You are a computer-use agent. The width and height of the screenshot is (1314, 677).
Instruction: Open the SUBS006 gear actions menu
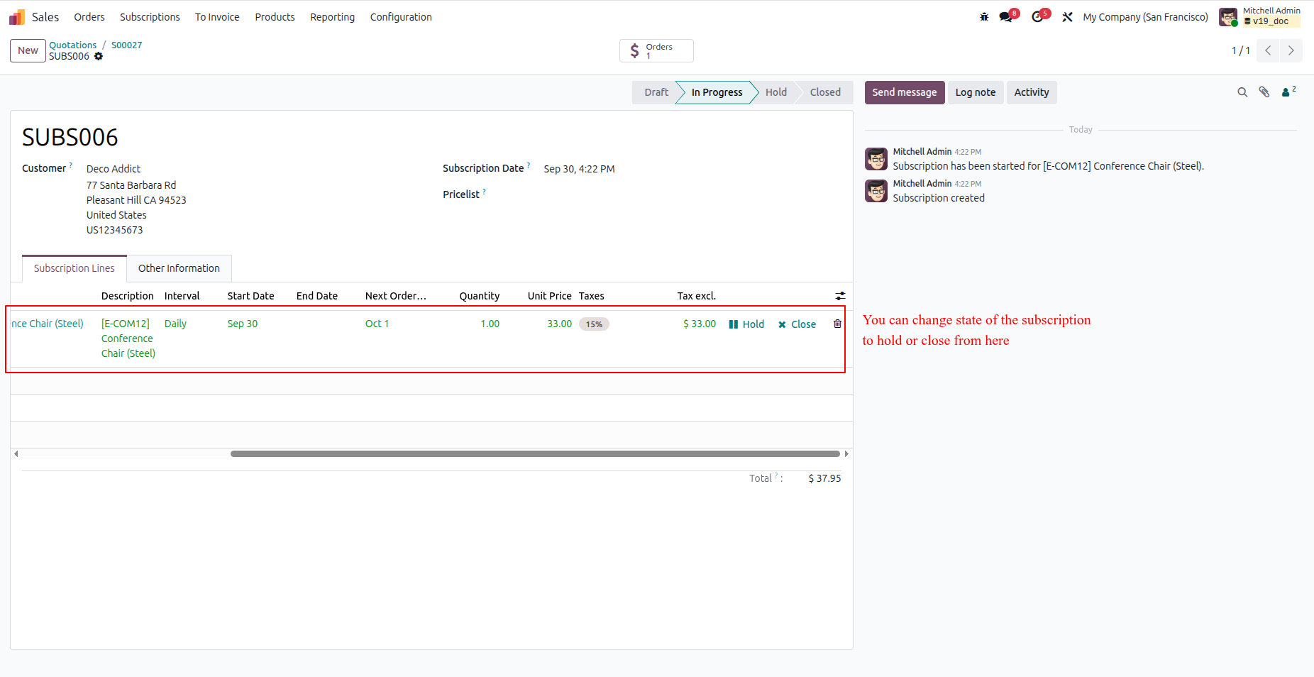(x=99, y=56)
